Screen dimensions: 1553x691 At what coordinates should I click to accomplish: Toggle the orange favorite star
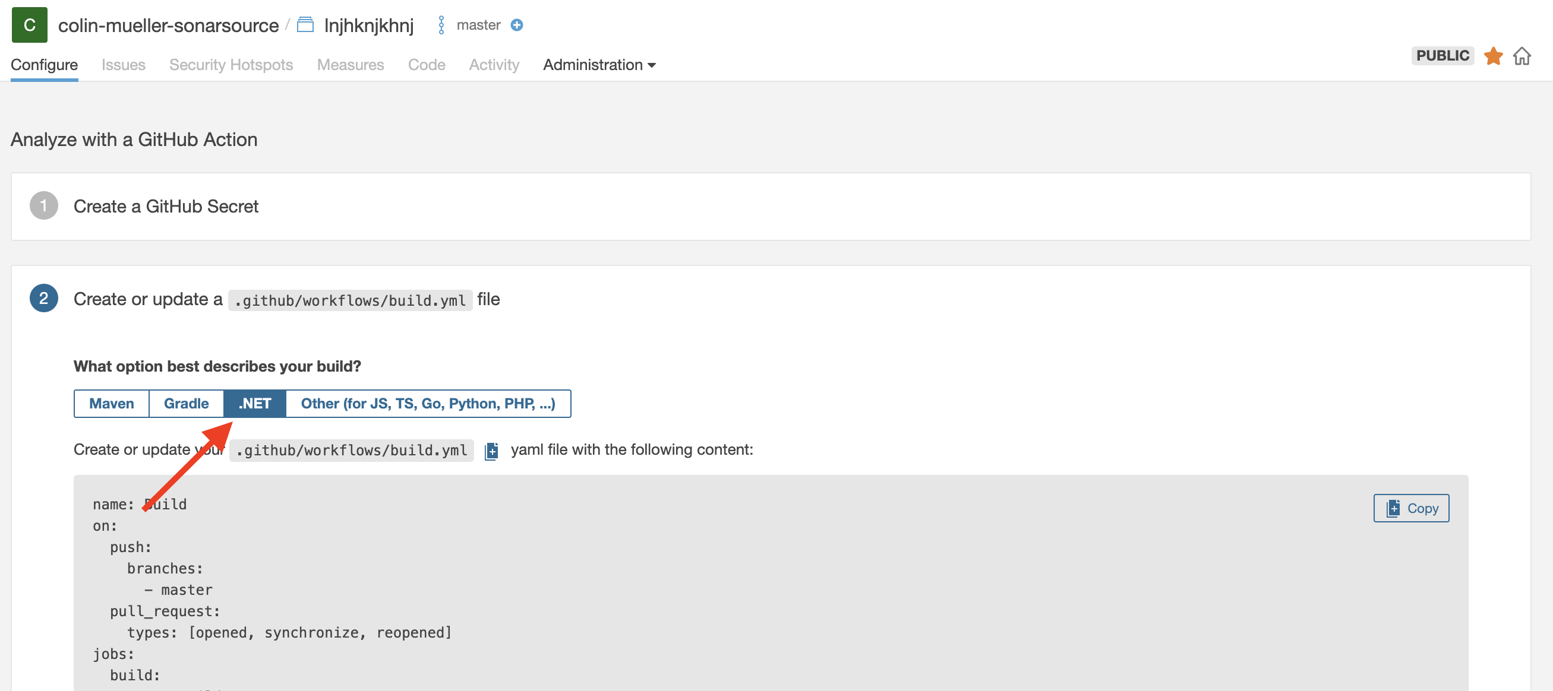pyautogui.click(x=1493, y=56)
